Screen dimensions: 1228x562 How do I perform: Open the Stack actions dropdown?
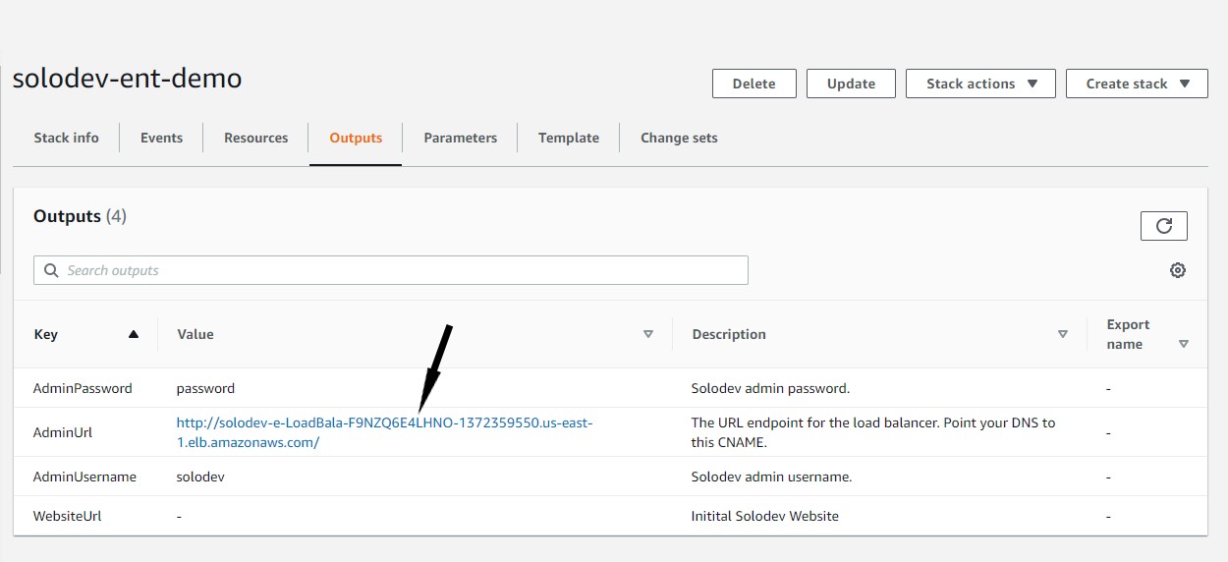click(980, 84)
